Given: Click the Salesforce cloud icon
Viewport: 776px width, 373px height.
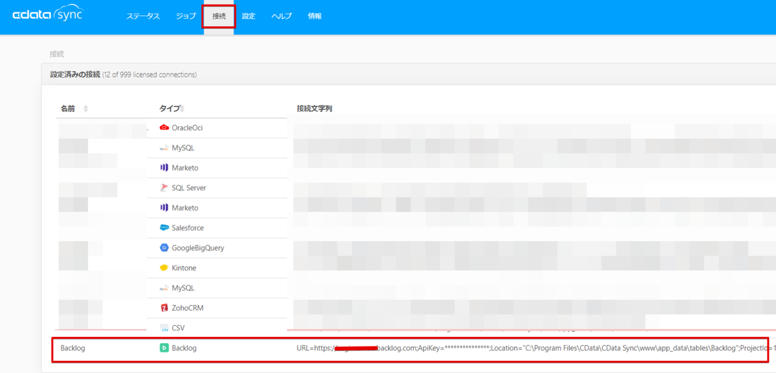Looking at the screenshot, I should click(164, 228).
